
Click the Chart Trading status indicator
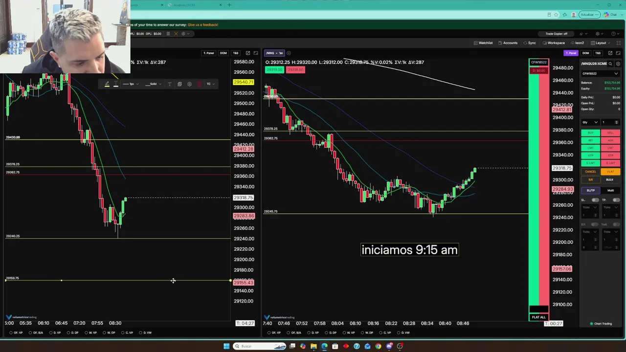601,324
